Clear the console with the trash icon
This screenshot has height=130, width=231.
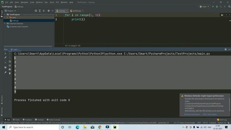click(10, 73)
